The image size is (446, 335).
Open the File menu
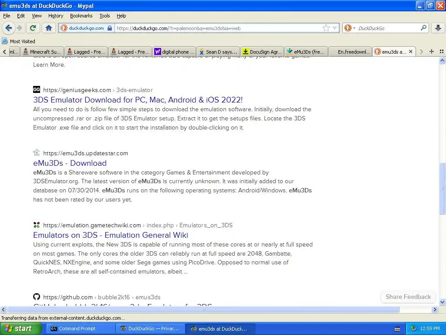coord(7,16)
